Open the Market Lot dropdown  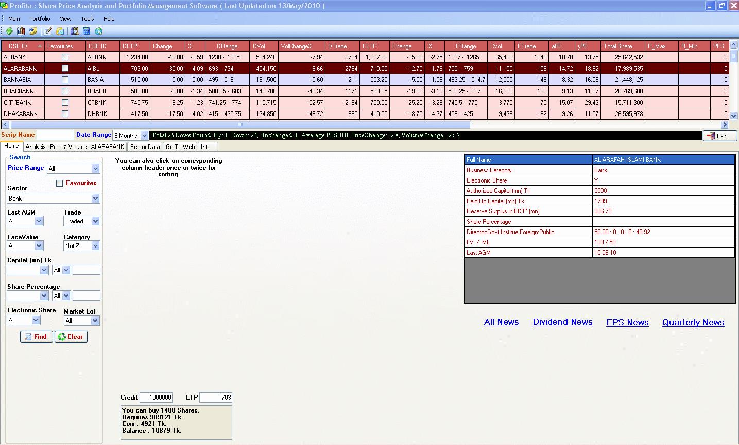click(95, 321)
